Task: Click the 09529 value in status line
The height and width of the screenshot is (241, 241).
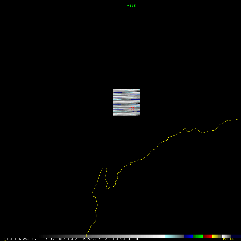Action: click(x=119, y=239)
